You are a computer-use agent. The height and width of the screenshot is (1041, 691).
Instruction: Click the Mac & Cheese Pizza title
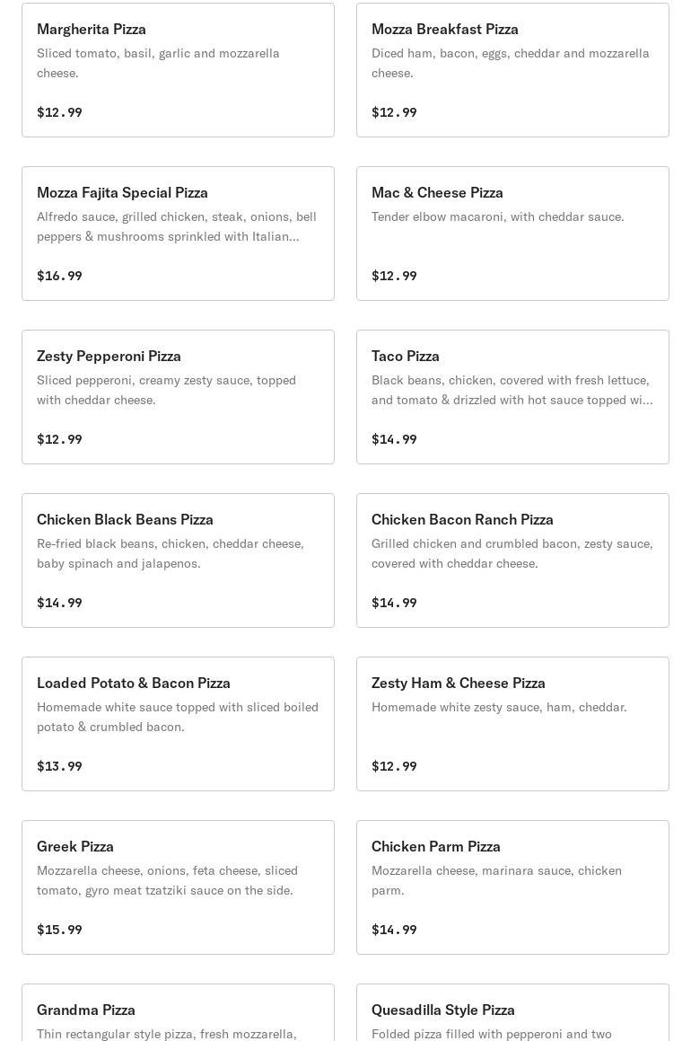coord(437,192)
